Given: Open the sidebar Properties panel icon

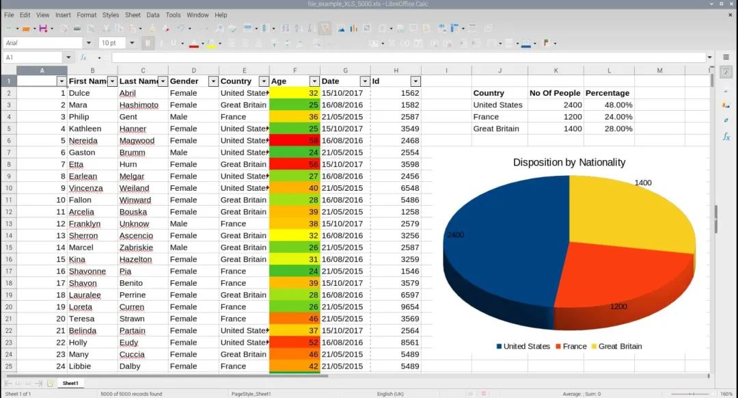Looking at the screenshot, I should 726,72.
